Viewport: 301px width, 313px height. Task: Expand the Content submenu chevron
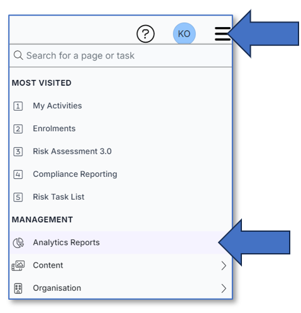coord(224,266)
